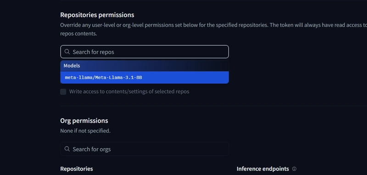Click the Org permissions heading
Screen dimensions: 367x175
(x=84, y=121)
